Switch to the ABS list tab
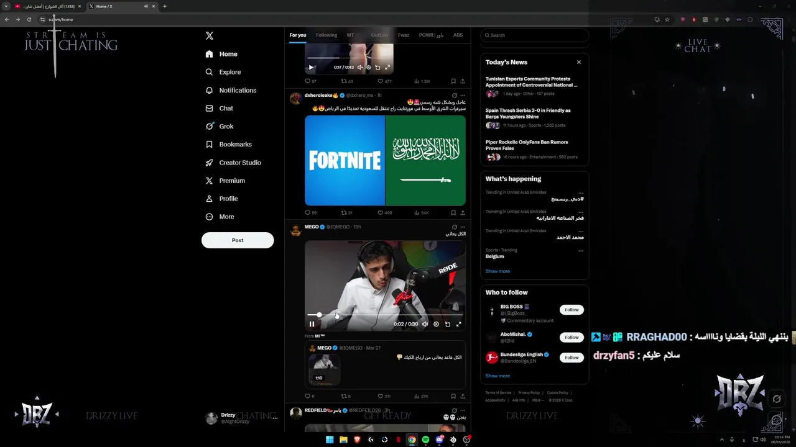796x447 pixels. pos(458,35)
